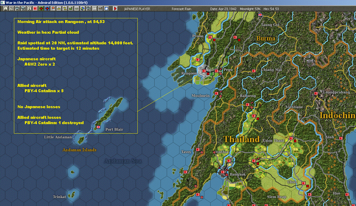Screen dimensions: 356x206
Task: Click the crosshair target screen toolbar icon
Action: point(88,9)
